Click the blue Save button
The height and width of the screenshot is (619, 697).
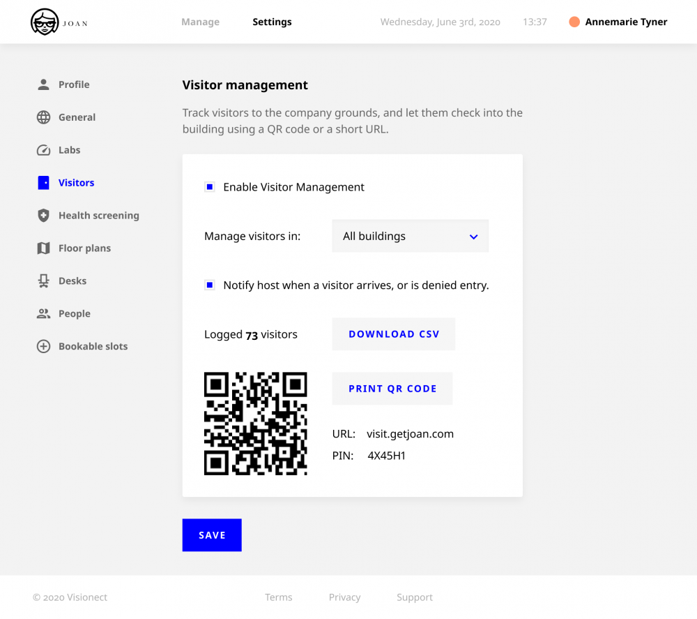point(212,535)
